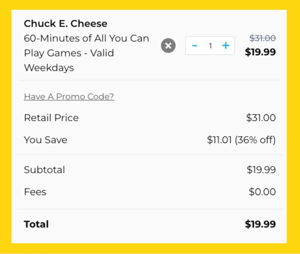This screenshot has width=300, height=254.
Task: Click the $11.01 (36% off) savings amount
Action: tap(241, 140)
